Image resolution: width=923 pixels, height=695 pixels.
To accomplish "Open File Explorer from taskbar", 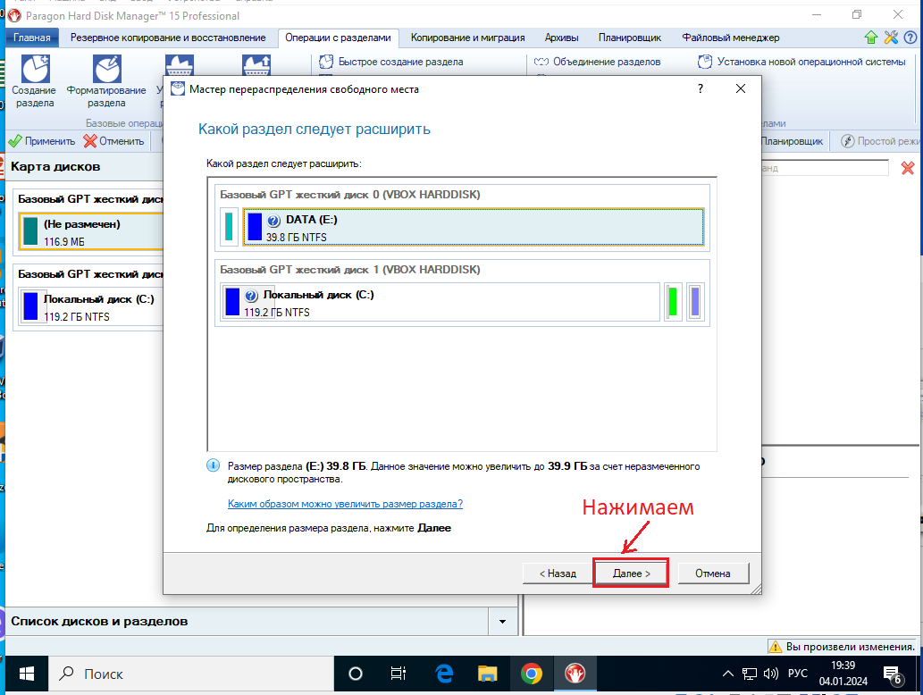I will pos(487,674).
